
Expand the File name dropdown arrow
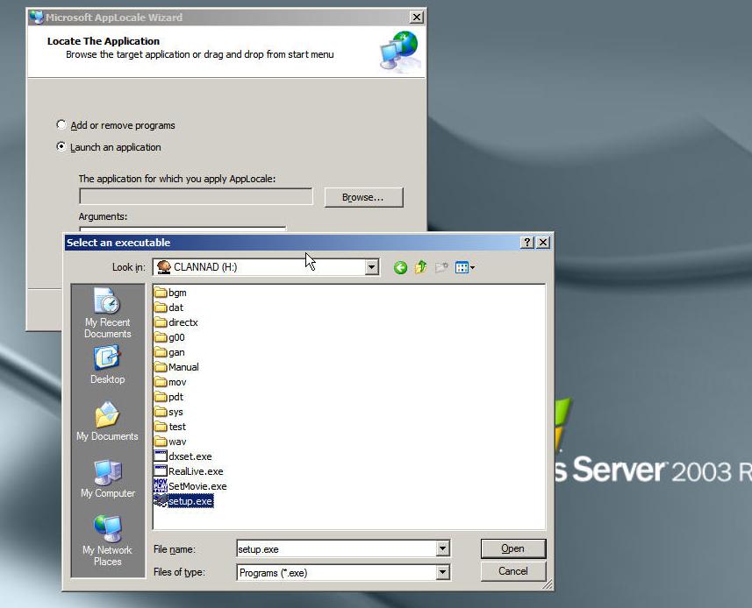click(x=442, y=548)
